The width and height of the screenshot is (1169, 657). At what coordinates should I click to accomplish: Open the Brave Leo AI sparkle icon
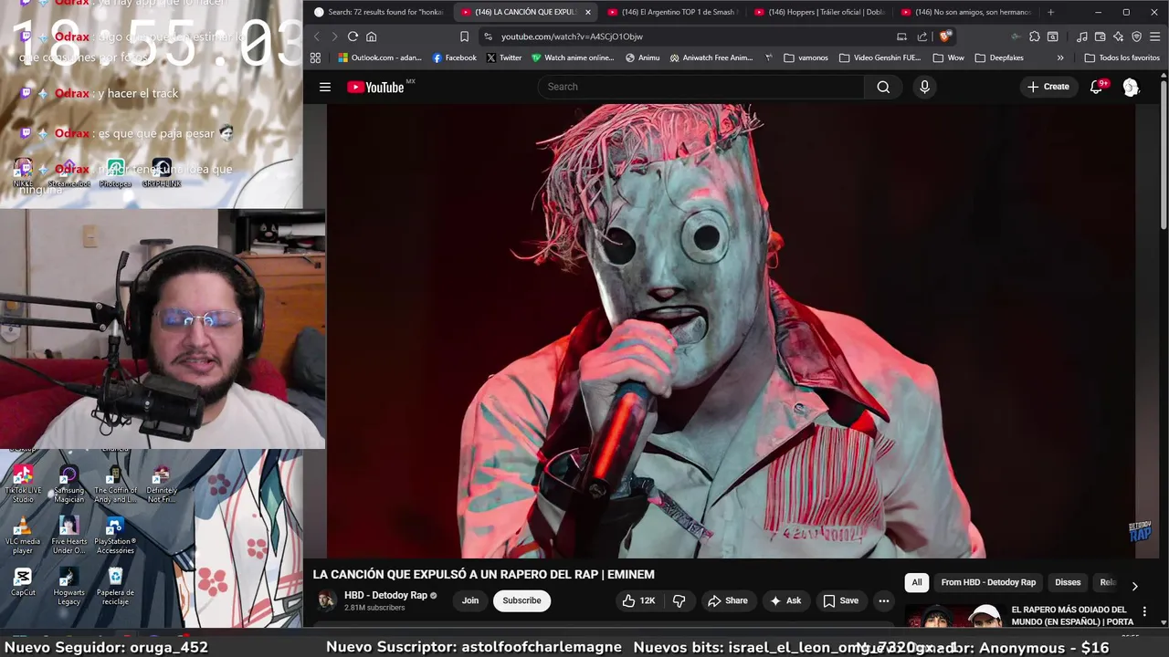[1118, 36]
